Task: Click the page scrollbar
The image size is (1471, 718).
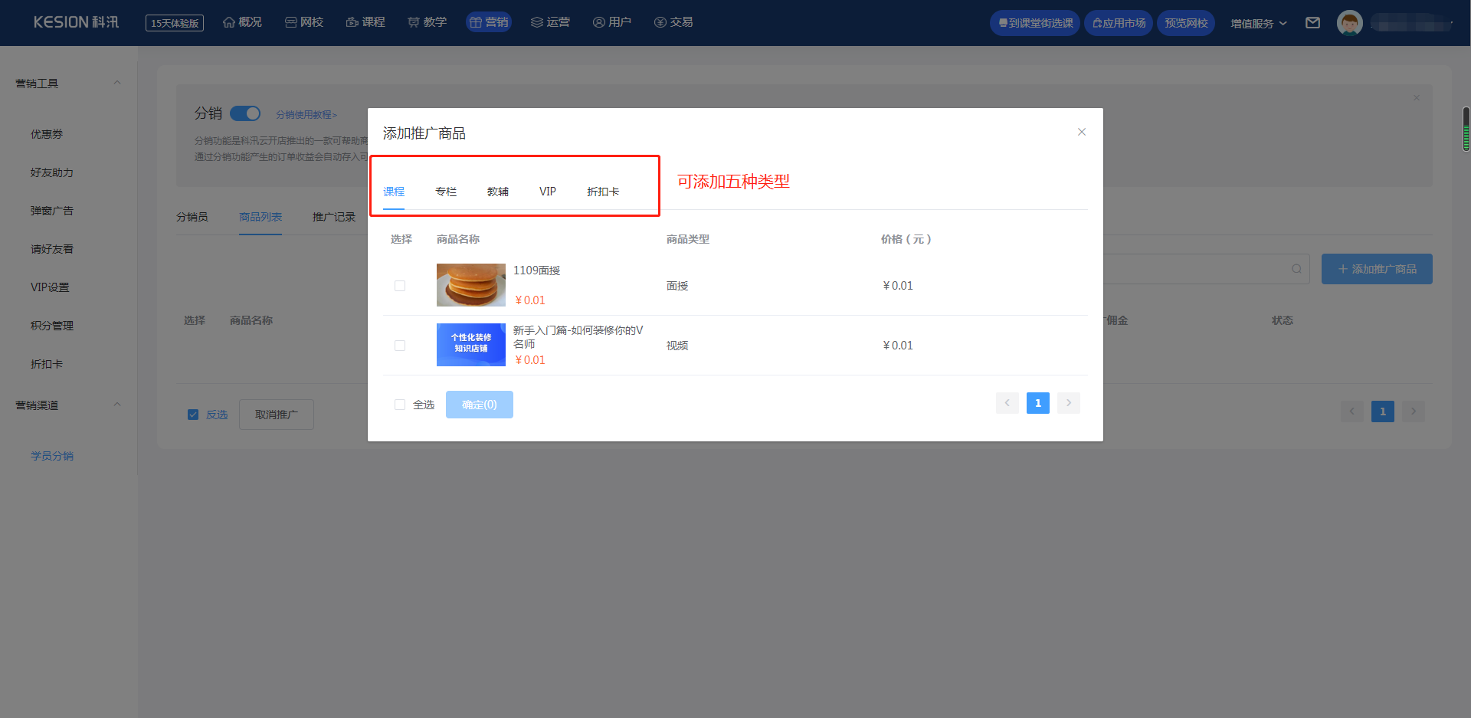Action: [x=1466, y=129]
